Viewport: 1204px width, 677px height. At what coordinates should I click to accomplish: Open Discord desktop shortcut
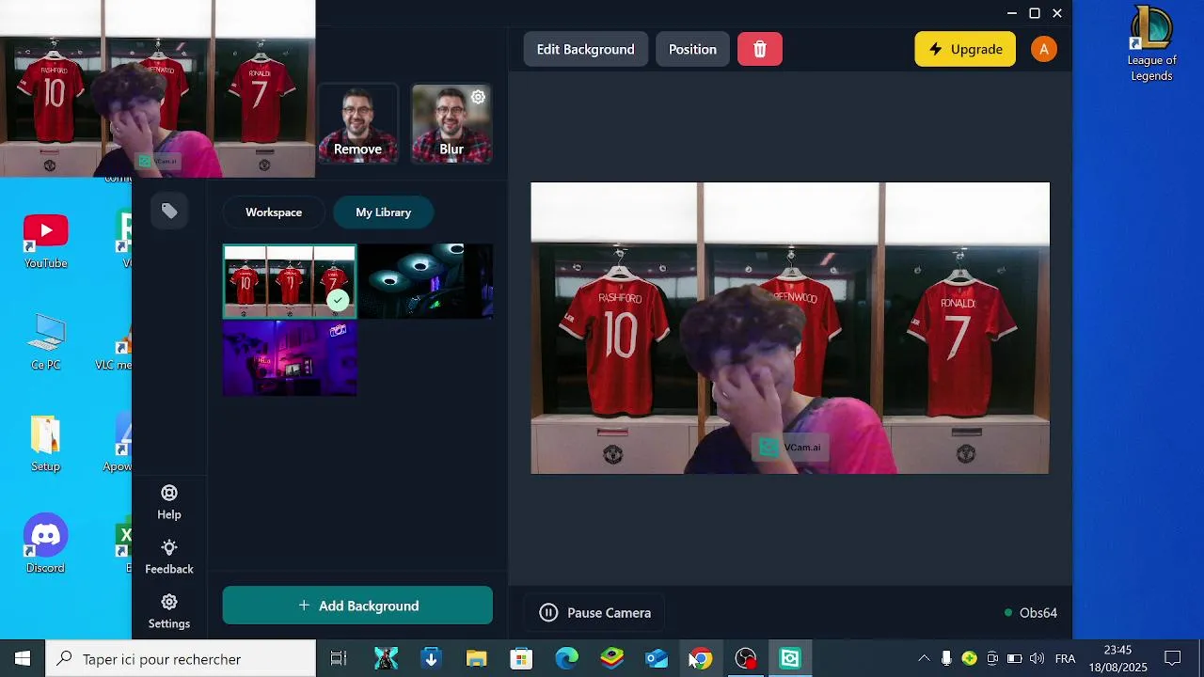(x=45, y=543)
